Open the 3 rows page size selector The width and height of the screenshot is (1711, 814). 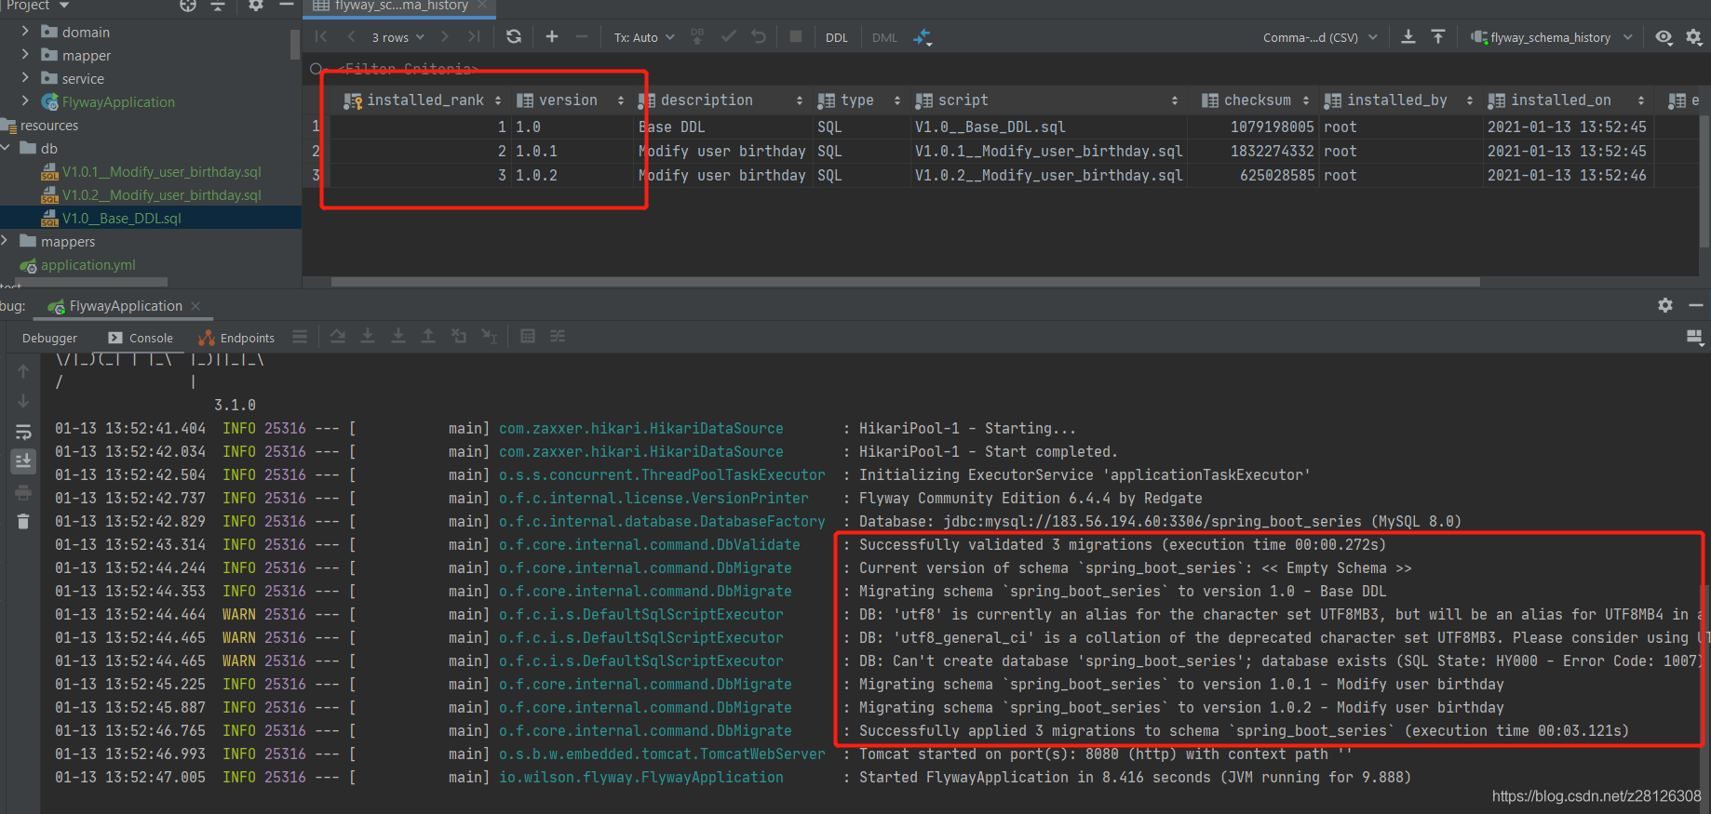pyautogui.click(x=397, y=37)
